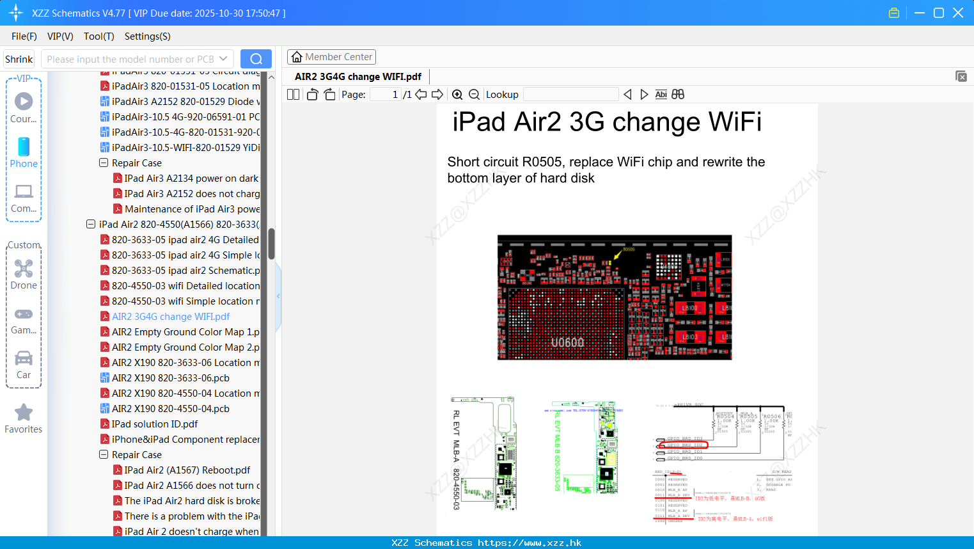Image resolution: width=974 pixels, height=549 pixels.
Task: Open the Courses sidebar item
Action: (24, 107)
